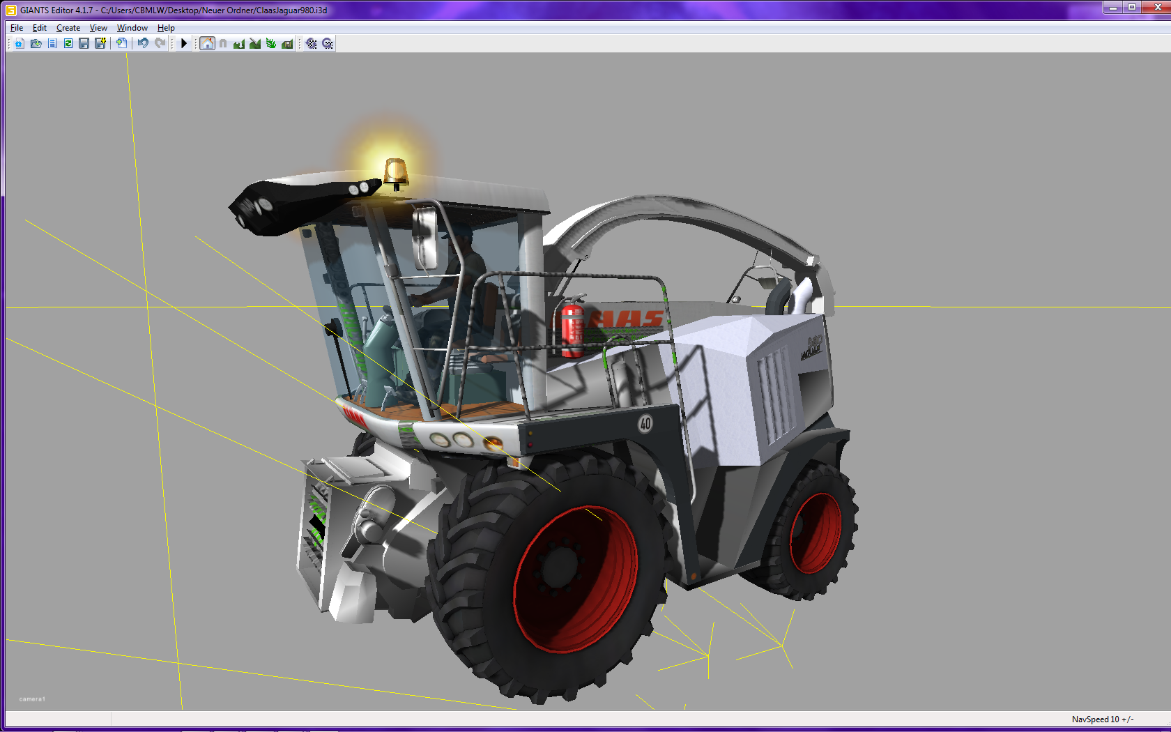The height and width of the screenshot is (732, 1171).
Task: Click the yellow beacon light on cab roof
Action: pos(396,173)
